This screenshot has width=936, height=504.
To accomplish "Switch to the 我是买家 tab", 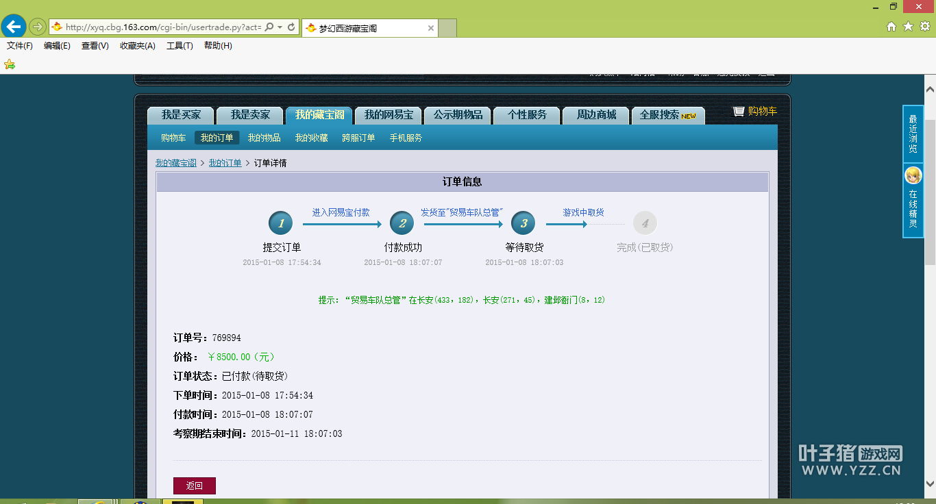I will (181, 115).
